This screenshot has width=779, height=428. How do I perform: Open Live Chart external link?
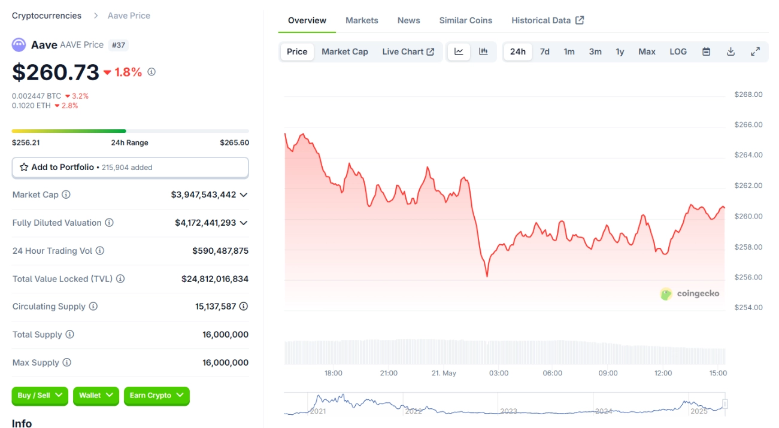click(x=408, y=51)
